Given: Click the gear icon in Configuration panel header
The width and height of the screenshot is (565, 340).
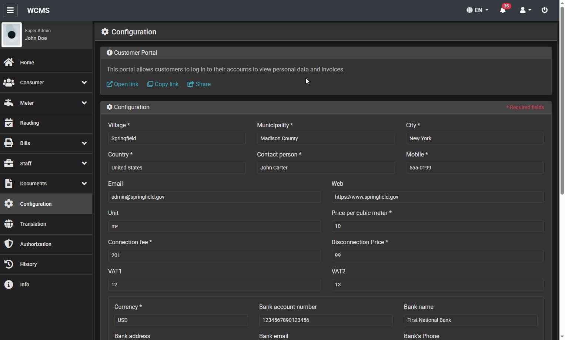Looking at the screenshot, I should (x=110, y=107).
